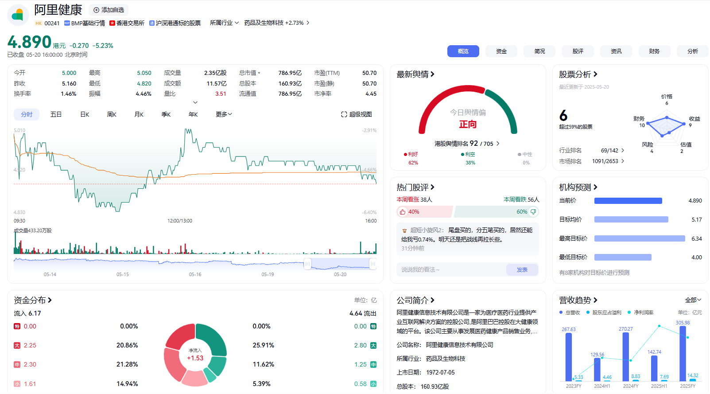Open the 更多 chart period dropdown

(224, 114)
